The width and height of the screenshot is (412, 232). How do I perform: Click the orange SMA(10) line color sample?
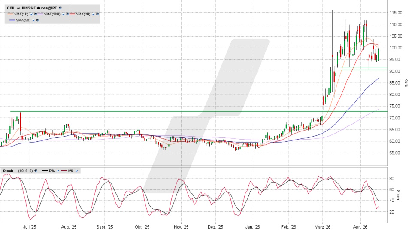tap(10, 14)
